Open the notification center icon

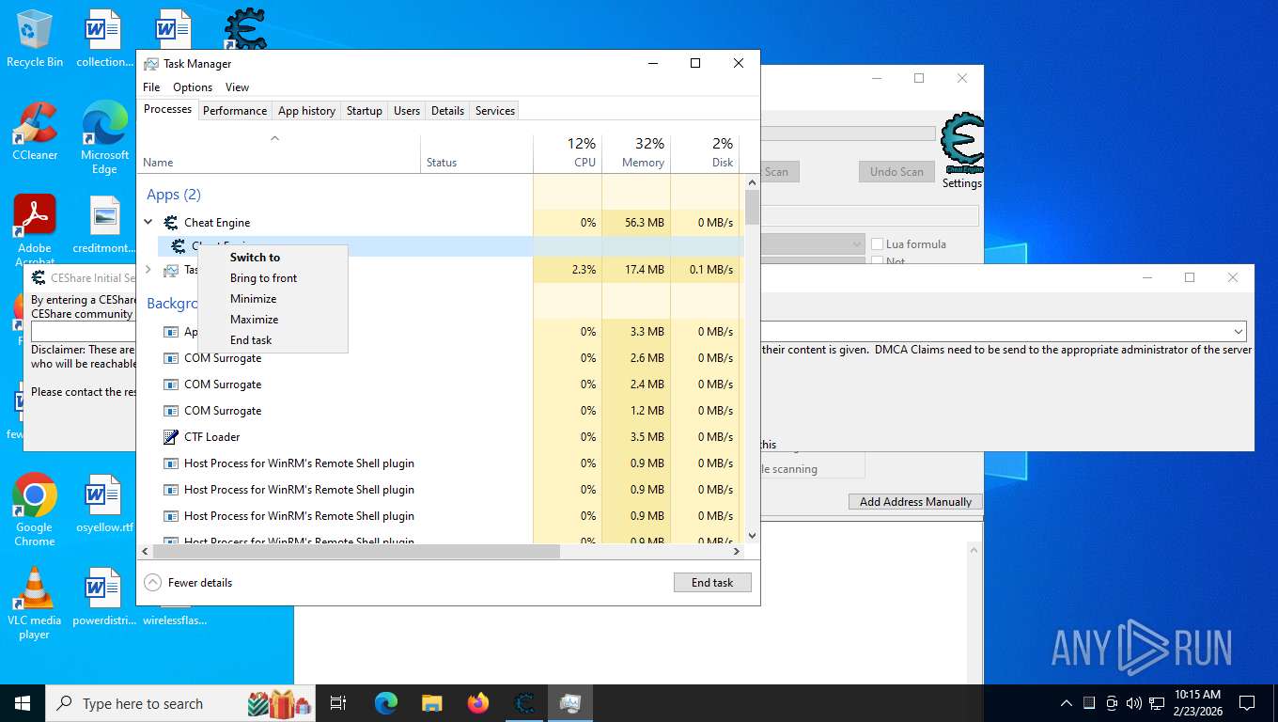pos(1247,703)
